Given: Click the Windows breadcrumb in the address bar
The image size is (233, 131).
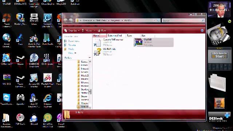Looking at the screenshot, I should (87, 20).
